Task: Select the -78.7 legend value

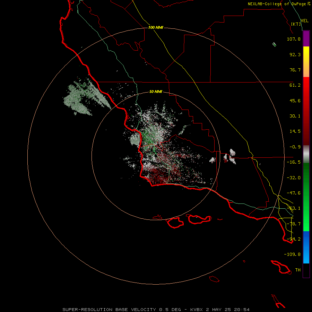Action: (x=294, y=224)
